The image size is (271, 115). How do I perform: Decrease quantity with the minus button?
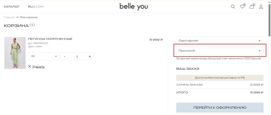[65, 57]
